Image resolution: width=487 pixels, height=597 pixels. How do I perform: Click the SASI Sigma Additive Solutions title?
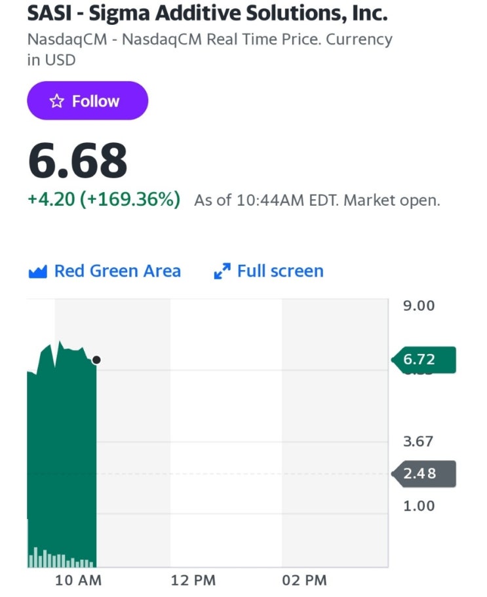207,13
